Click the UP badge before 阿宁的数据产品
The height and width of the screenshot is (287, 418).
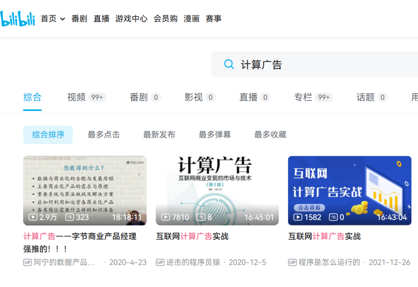(x=27, y=263)
